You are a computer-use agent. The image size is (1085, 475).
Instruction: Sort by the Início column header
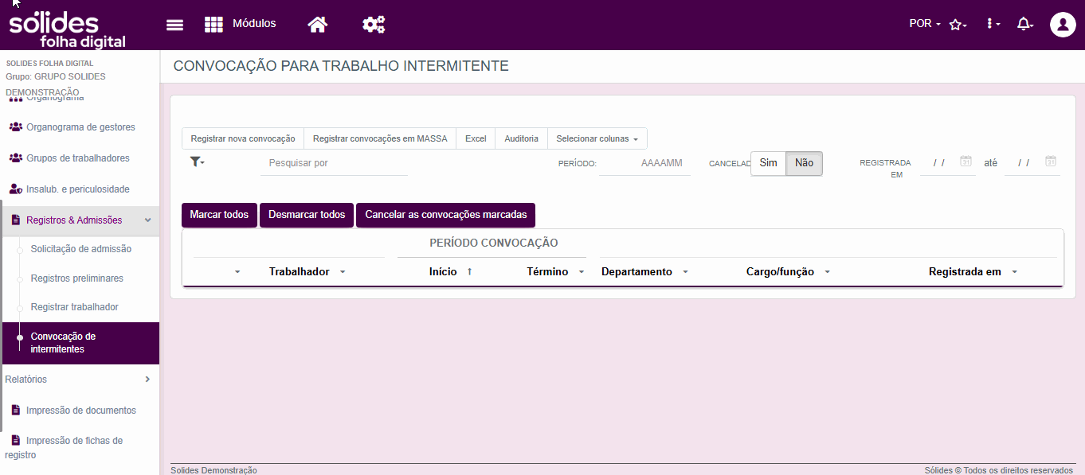[x=443, y=272]
